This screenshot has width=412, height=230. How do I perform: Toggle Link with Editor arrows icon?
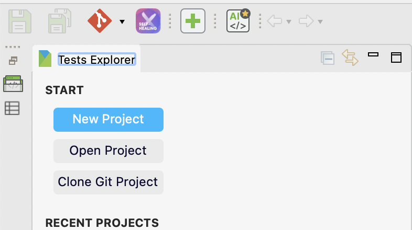tap(350, 57)
